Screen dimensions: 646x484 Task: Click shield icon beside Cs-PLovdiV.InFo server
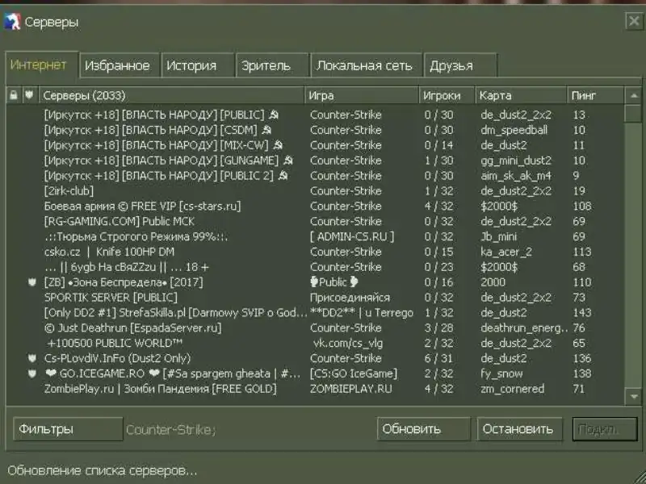[31, 358]
